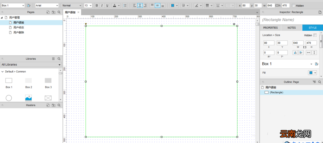Viewport: 323px width, 143px height.
Task: Toggle underline text formatting
Action: (107, 5)
